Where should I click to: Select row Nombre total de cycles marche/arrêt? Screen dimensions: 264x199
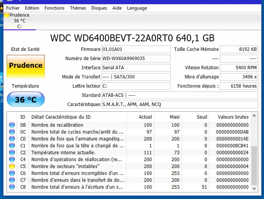point(129,132)
